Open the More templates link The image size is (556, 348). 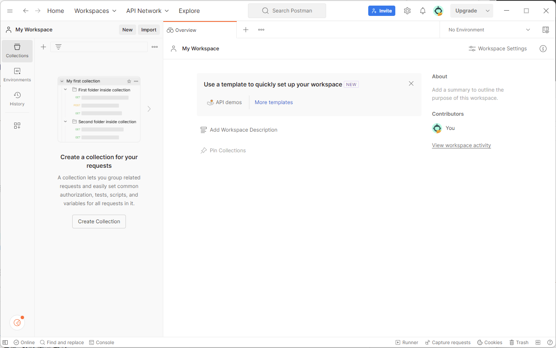point(274,102)
